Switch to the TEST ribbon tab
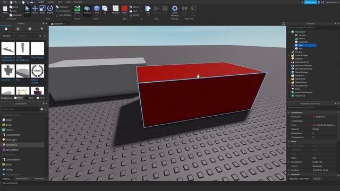 (x=60, y=2)
